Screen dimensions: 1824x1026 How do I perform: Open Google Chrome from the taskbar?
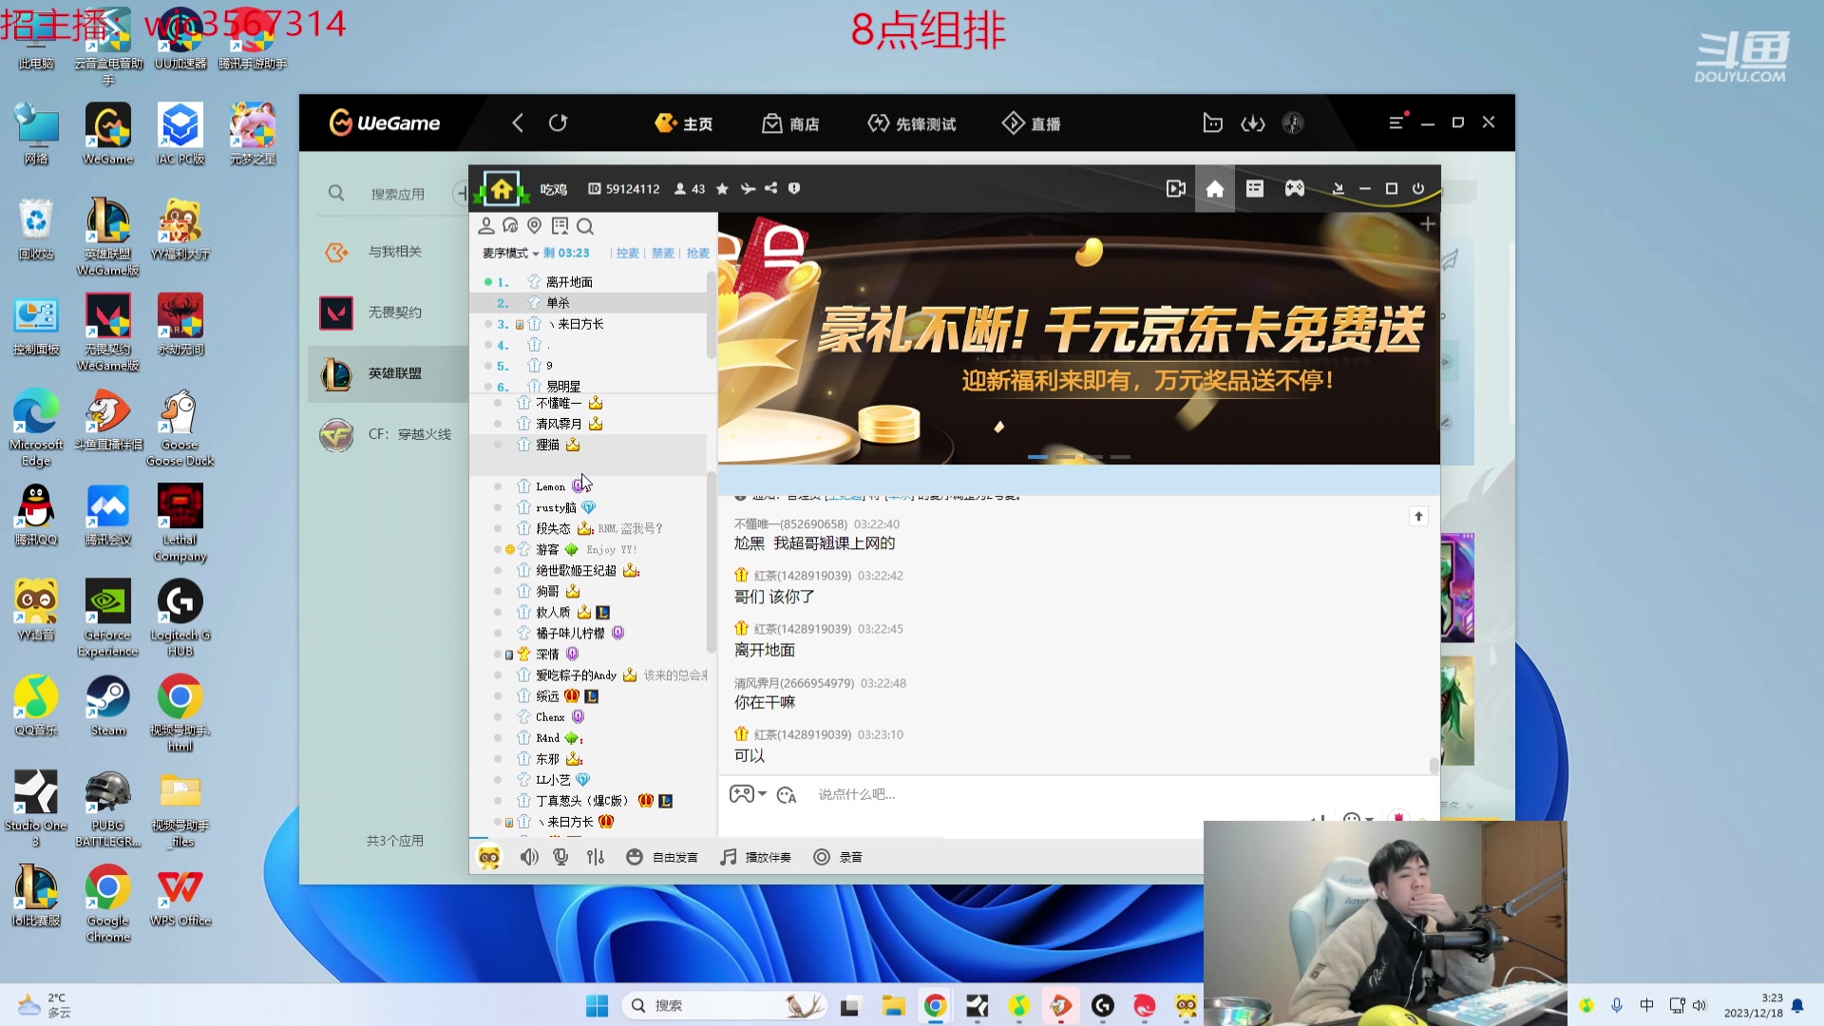[x=936, y=1005]
